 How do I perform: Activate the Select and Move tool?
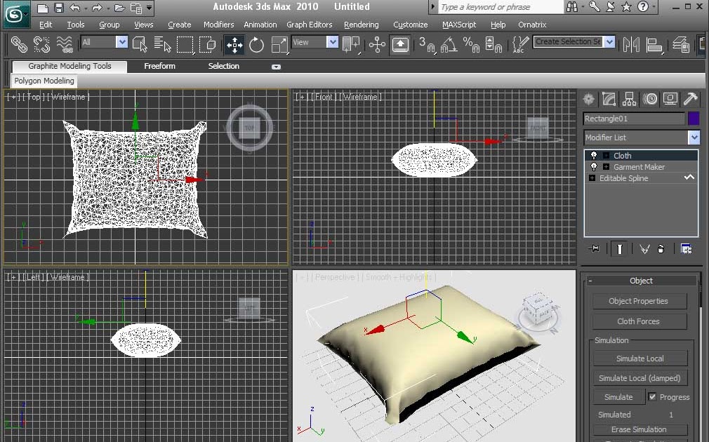234,45
